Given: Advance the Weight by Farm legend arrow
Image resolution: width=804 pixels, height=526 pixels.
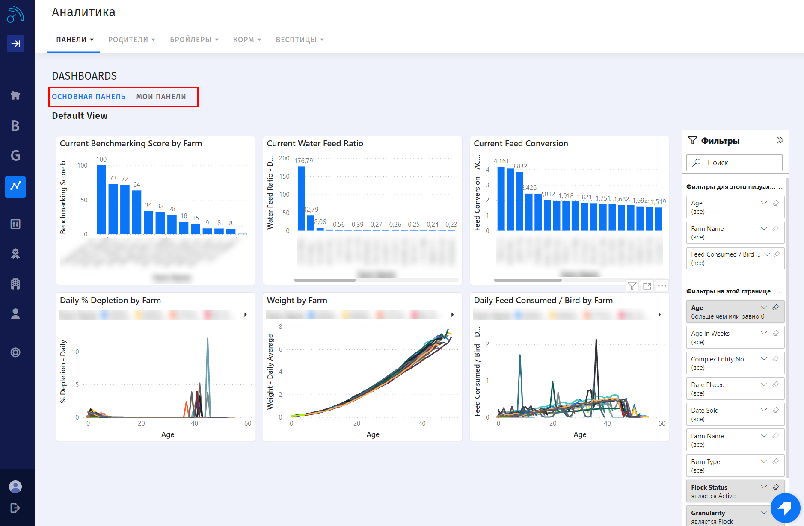Looking at the screenshot, I should 452,315.
